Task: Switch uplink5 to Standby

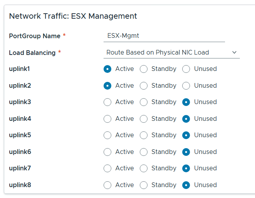Action: click(144, 135)
